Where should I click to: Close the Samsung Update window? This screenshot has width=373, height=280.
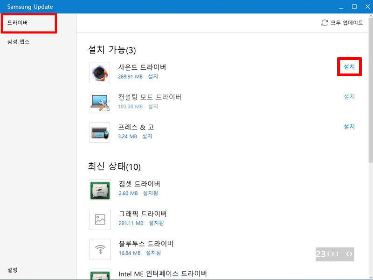click(367, 7)
